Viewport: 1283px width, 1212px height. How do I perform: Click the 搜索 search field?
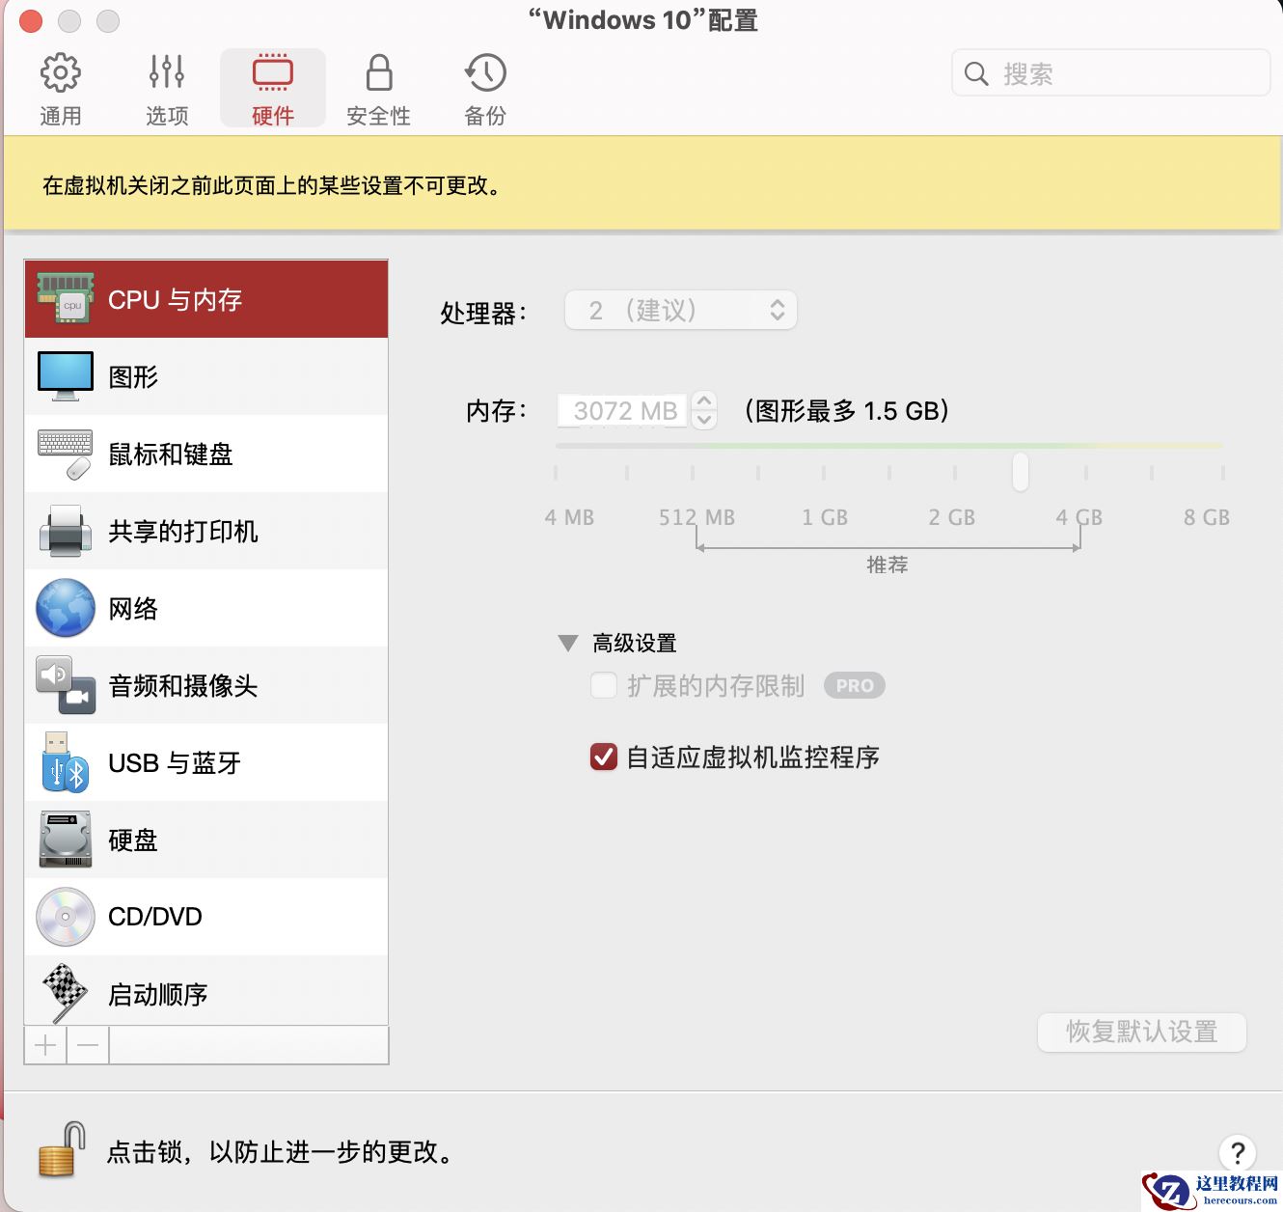[1109, 73]
